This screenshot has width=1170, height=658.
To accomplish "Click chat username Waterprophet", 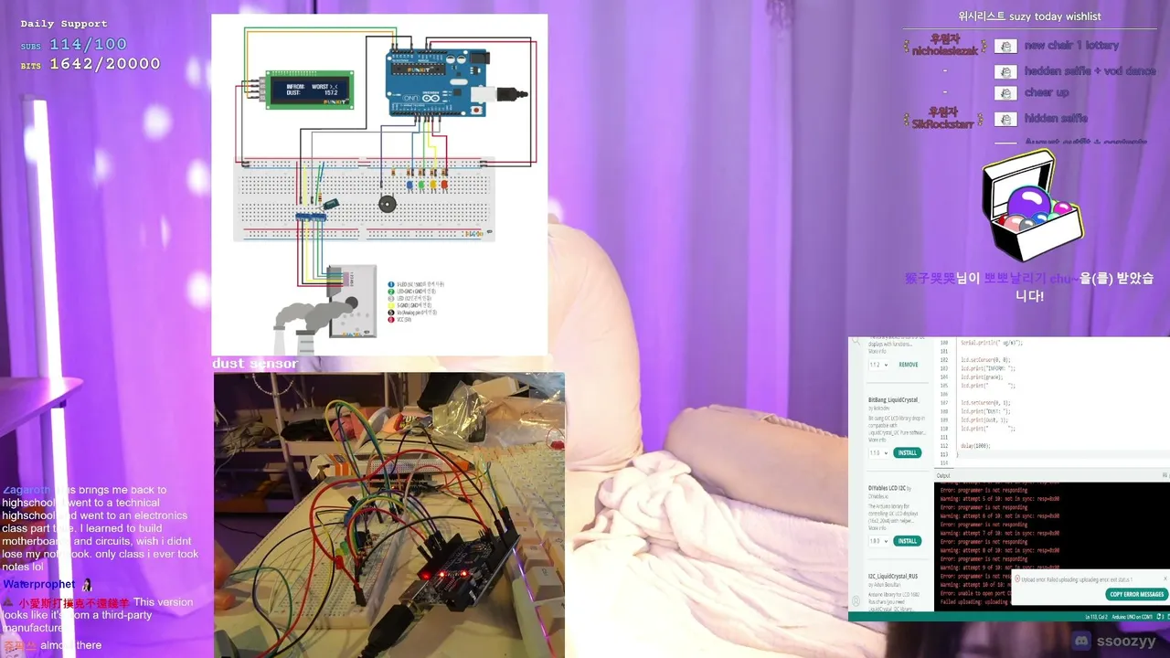I will click(x=39, y=584).
